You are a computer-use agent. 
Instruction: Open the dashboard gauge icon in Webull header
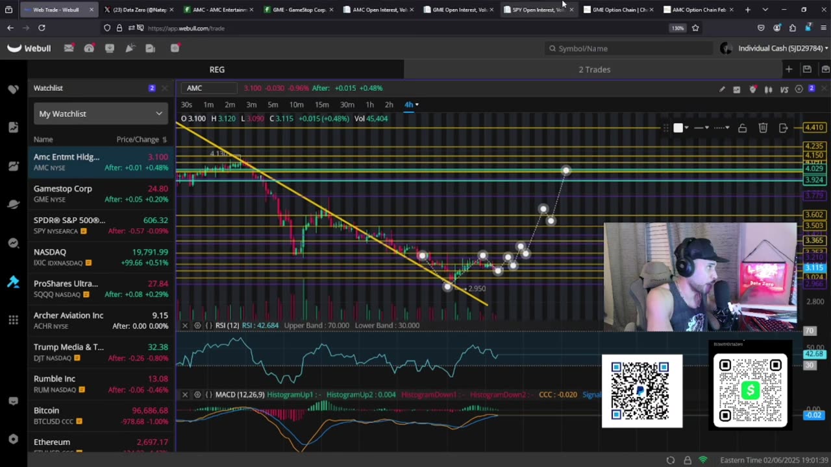(89, 48)
